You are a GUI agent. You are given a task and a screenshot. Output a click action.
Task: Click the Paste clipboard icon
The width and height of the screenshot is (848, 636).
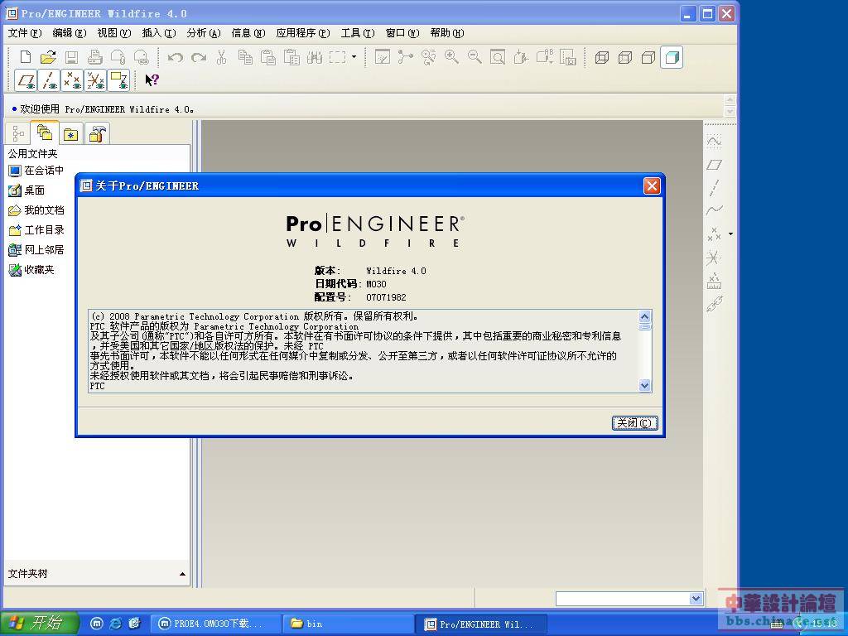pos(268,57)
